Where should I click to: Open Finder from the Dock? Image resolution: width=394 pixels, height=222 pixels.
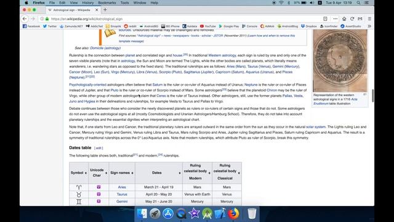click(x=142, y=214)
